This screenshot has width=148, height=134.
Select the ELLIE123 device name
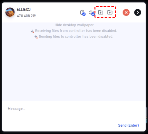(x=24, y=9)
